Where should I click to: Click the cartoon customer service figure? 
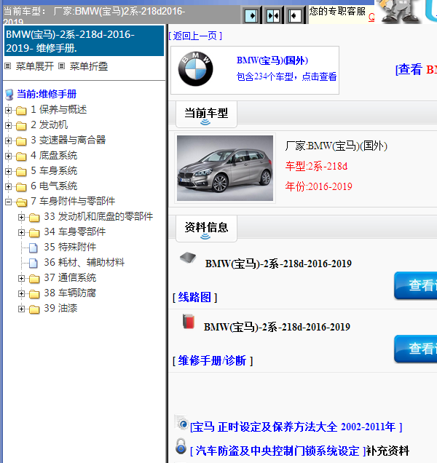click(x=400, y=12)
